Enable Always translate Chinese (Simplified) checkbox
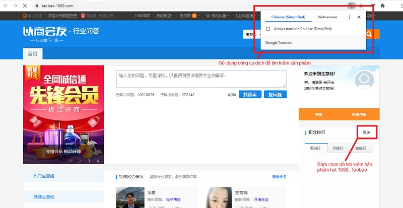The image size is (403, 208). click(268, 29)
